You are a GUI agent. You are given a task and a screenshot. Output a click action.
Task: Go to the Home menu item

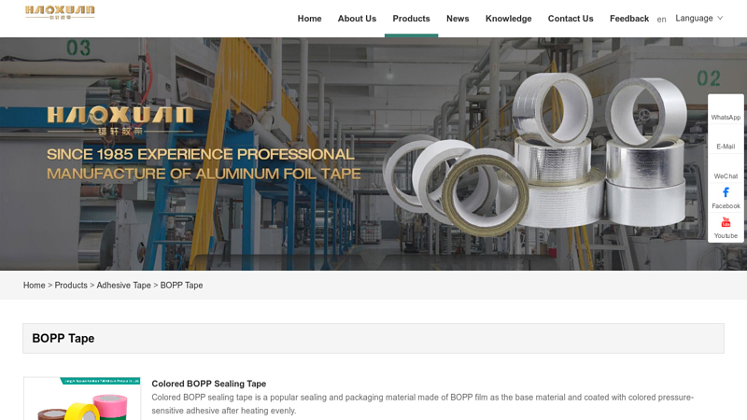(x=310, y=19)
